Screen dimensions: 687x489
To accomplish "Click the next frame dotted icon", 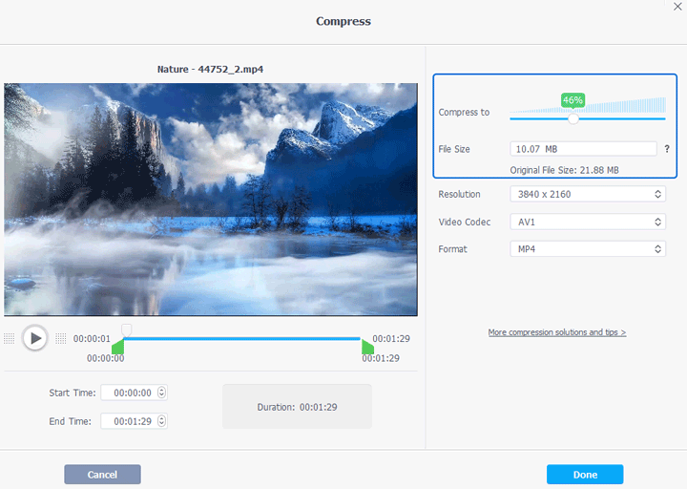I will (x=61, y=338).
